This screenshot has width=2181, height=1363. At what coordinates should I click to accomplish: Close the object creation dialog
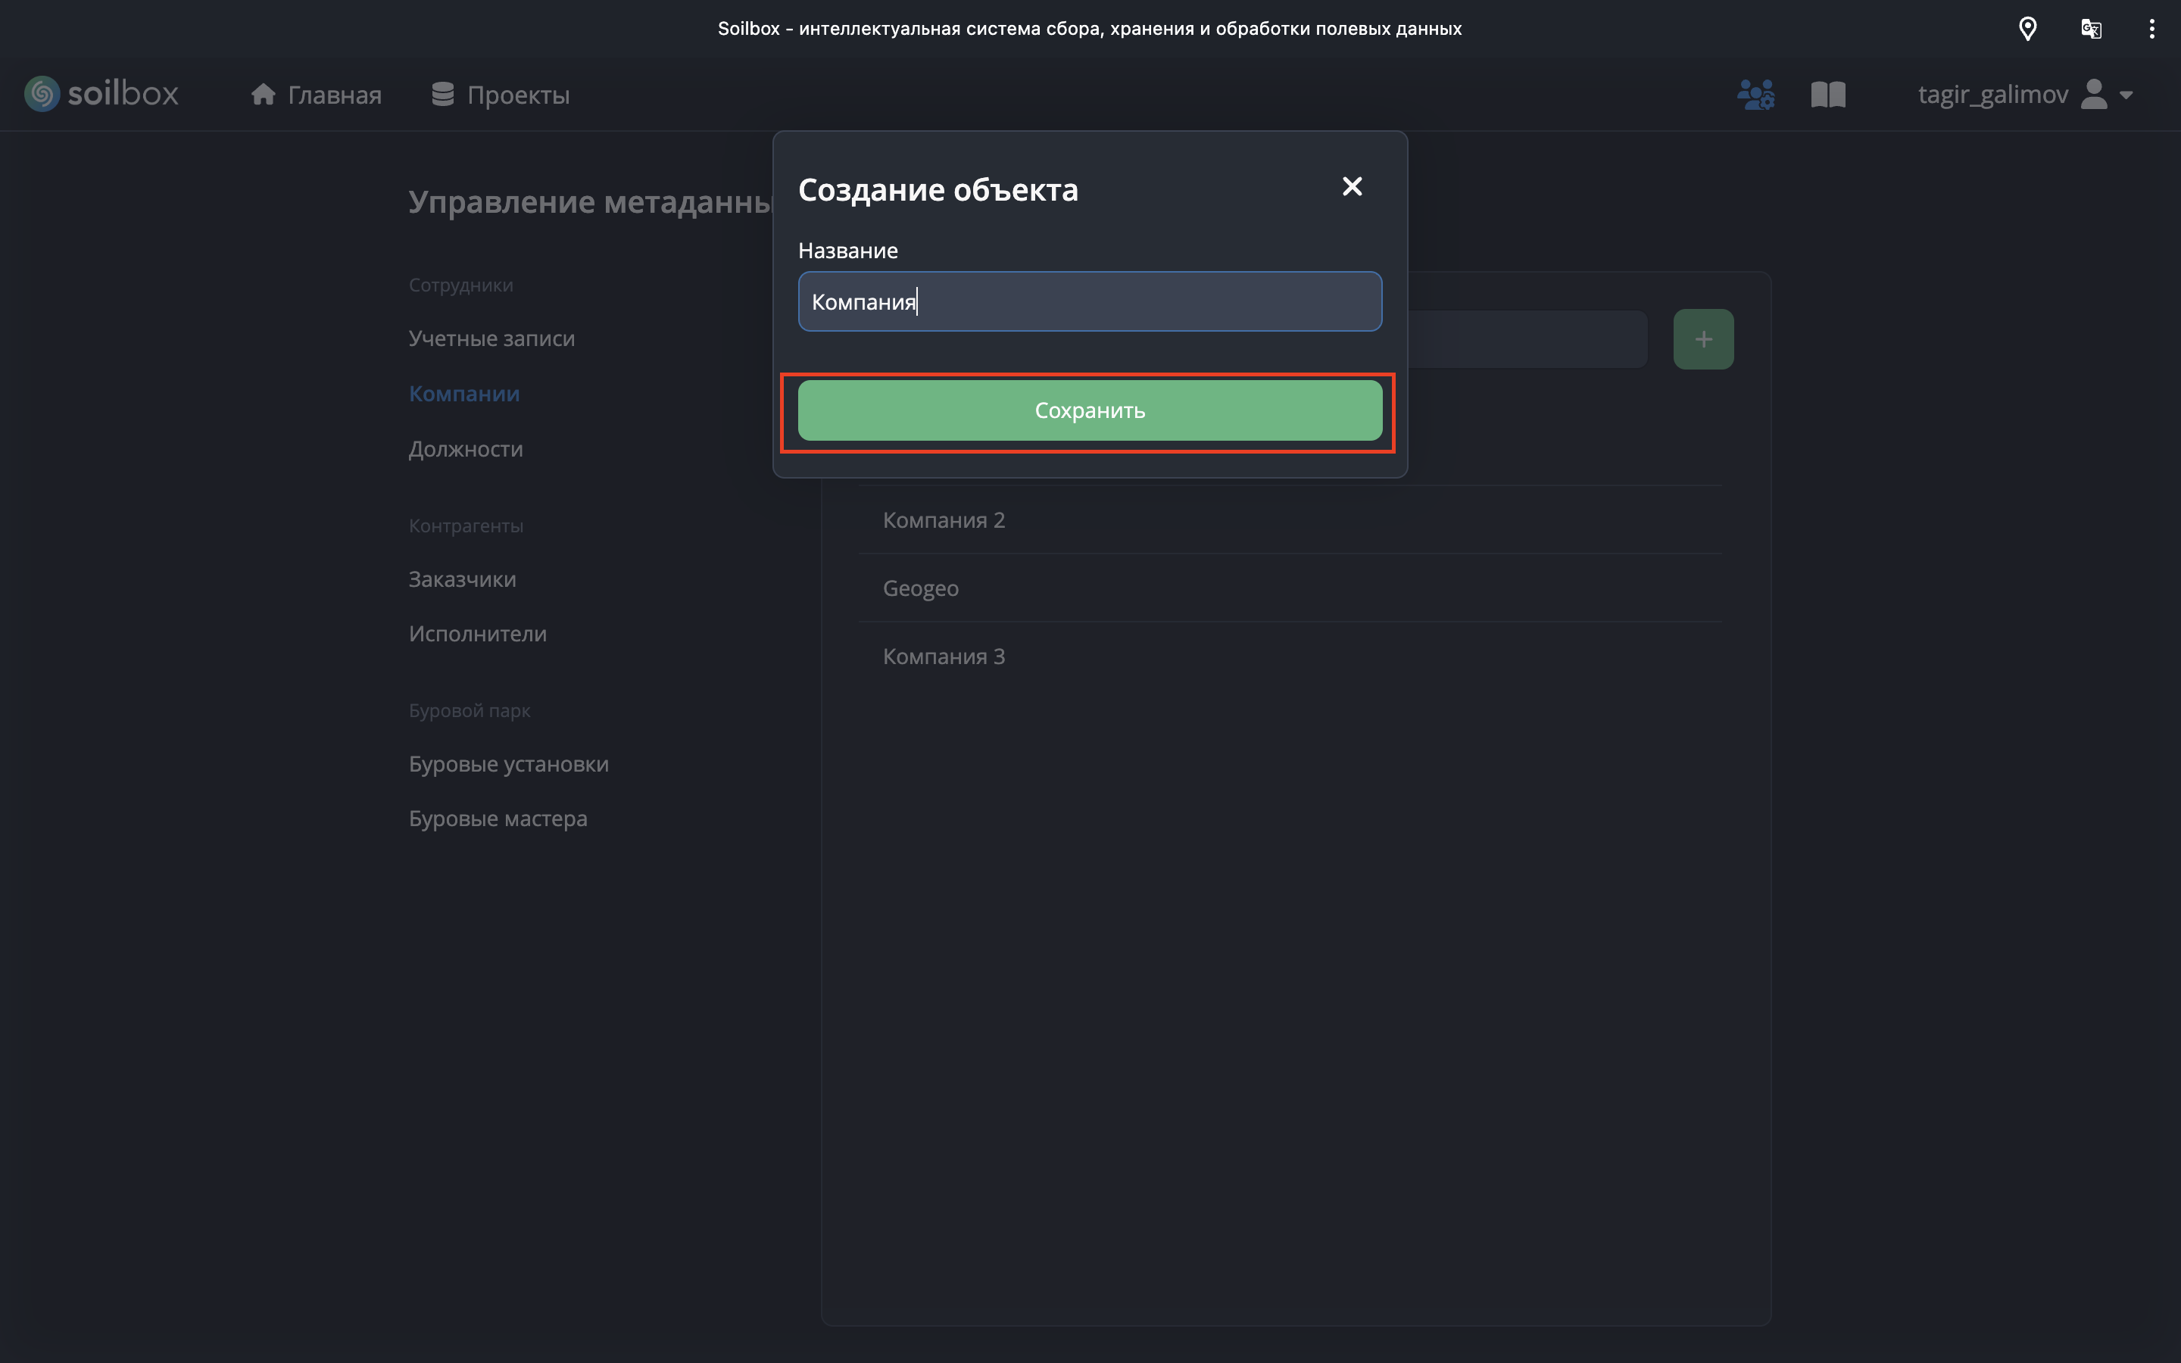1352,186
